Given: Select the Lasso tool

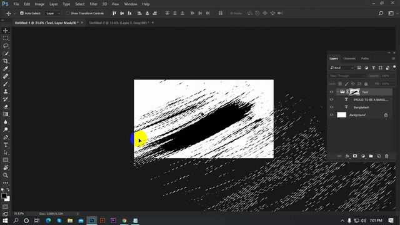Looking at the screenshot, I should (6, 46).
